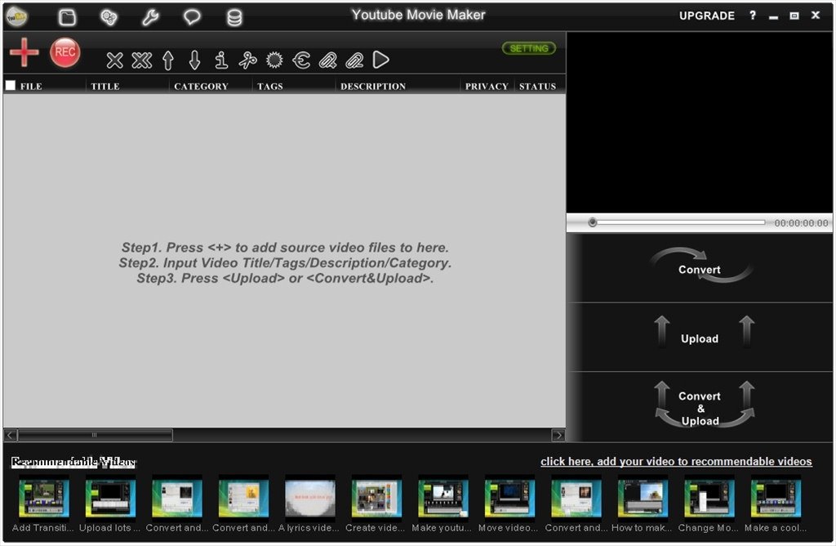Screen dimensions: 836x546
Task: Open the 'Upload lots ...' video thumbnail
Action: (110, 498)
